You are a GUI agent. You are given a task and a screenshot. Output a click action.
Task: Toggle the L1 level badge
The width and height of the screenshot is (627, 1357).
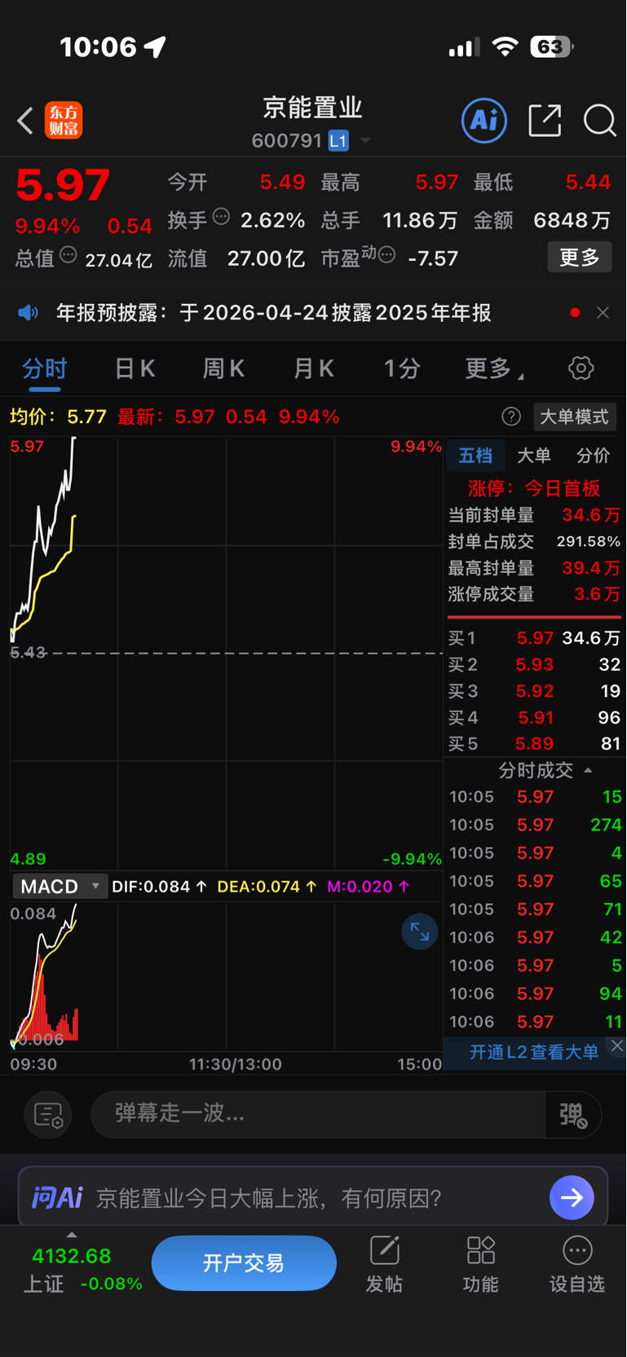coord(338,141)
